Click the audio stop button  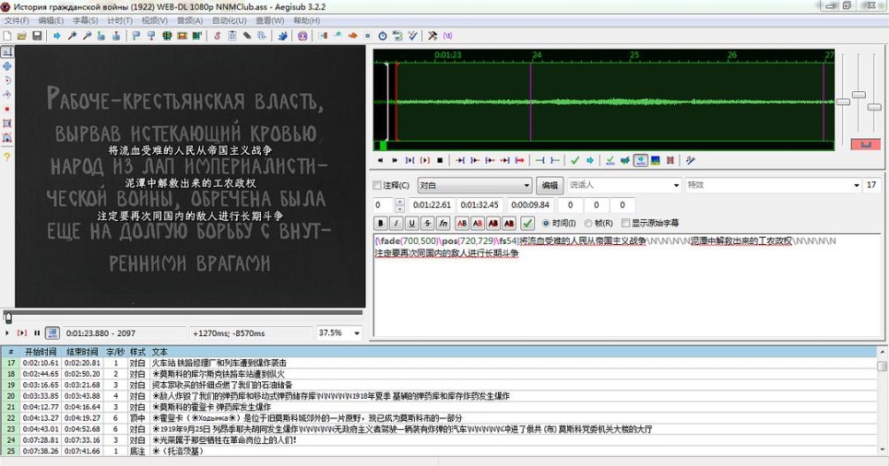click(440, 160)
